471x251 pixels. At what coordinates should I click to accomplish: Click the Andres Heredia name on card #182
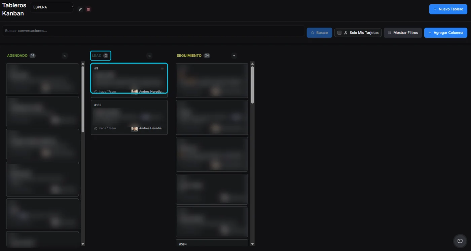point(152,128)
